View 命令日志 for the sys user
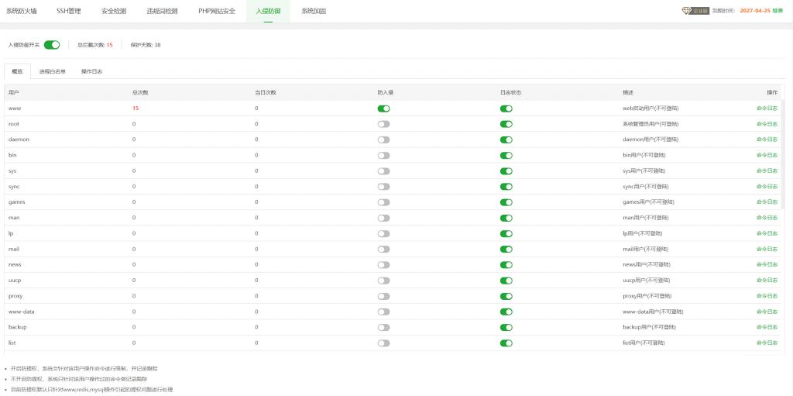793x396 pixels. [x=767, y=170]
